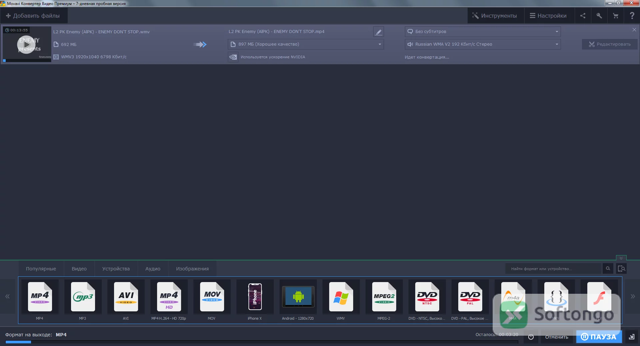The width and height of the screenshot is (640, 346).
Task: Open the audio track dropdown Russian WMA
Action: 483,44
